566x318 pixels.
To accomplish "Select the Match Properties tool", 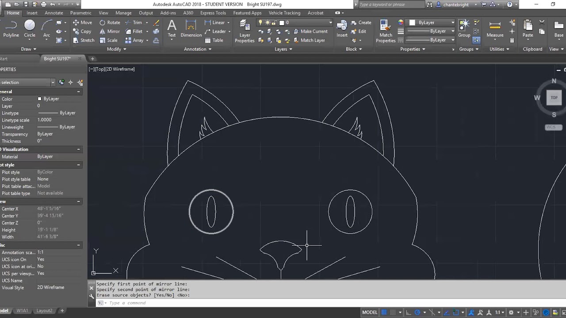I will (x=386, y=31).
